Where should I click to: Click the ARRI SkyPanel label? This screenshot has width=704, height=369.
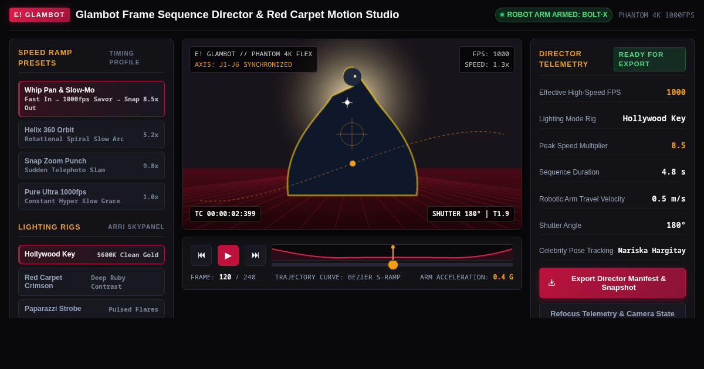pyautogui.click(x=136, y=227)
